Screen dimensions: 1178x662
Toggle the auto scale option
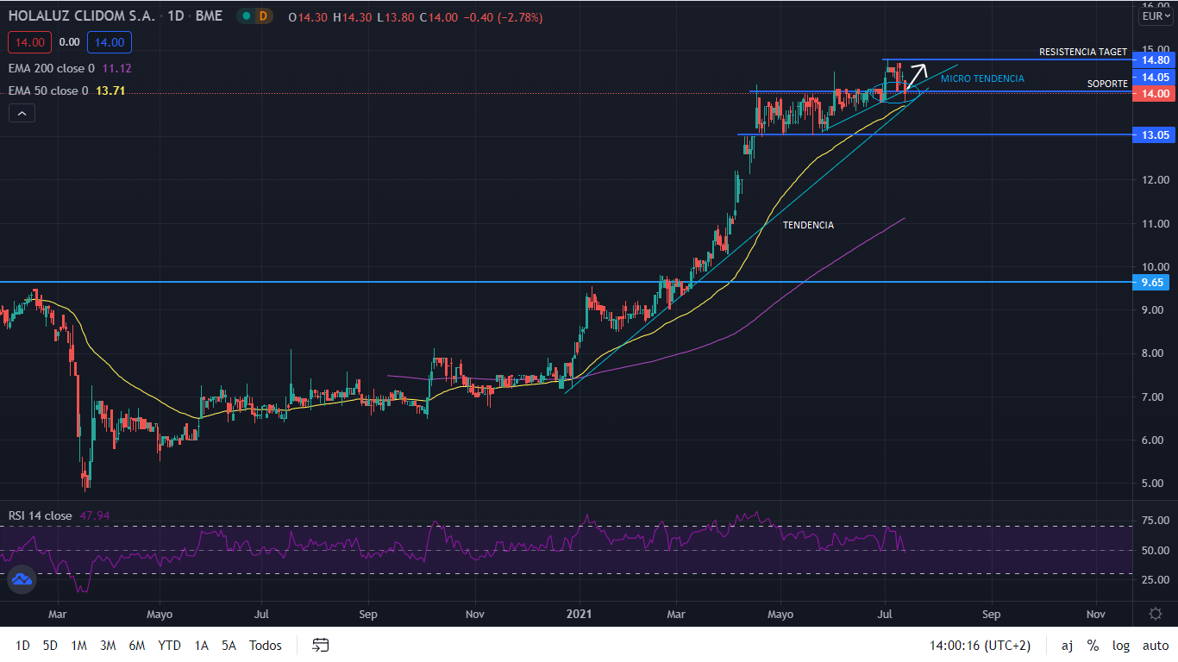(1155, 646)
